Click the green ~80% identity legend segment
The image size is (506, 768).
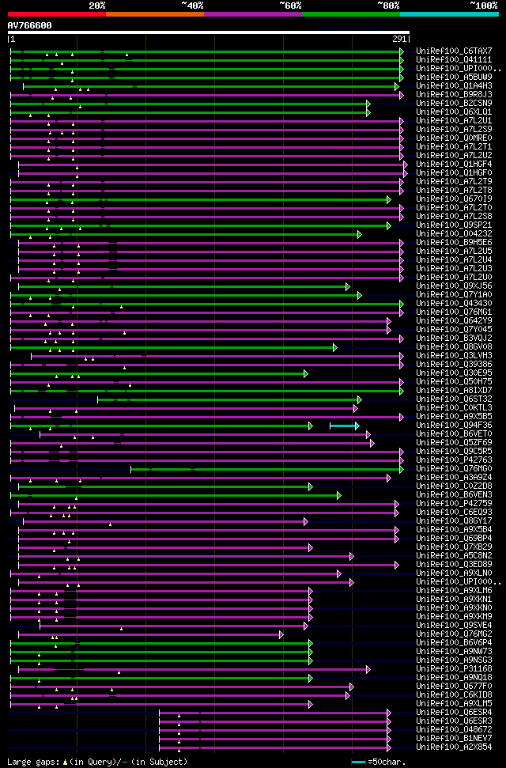click(351, 14)
